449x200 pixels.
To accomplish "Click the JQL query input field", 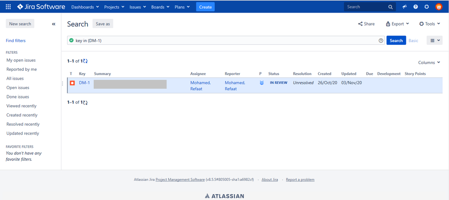I will pos(226,40).
